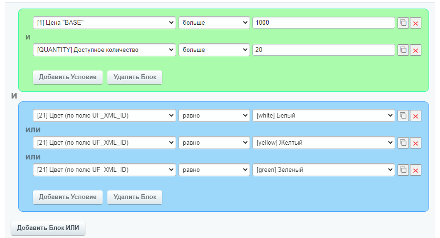Open the [white] Белый value dropdown
Screen dimensions: 440x238
[323, 116]
